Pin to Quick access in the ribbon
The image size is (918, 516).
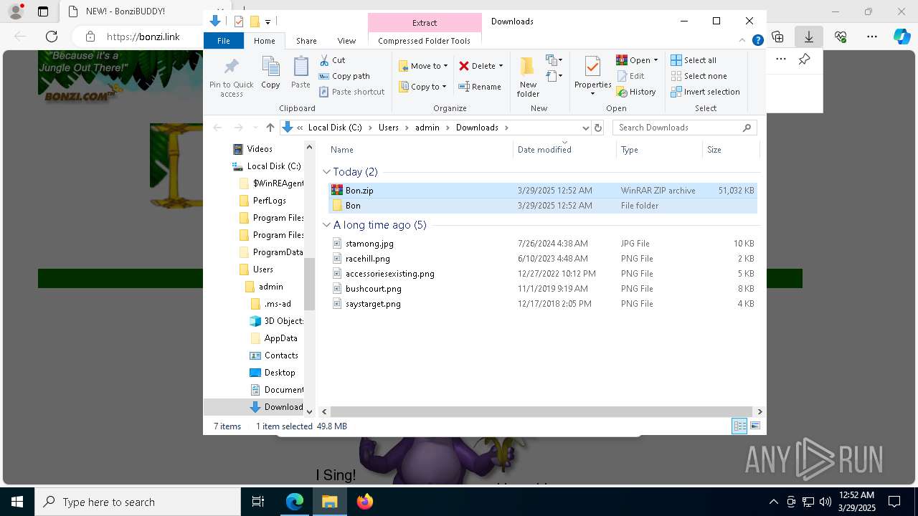[x=231, y=77]
